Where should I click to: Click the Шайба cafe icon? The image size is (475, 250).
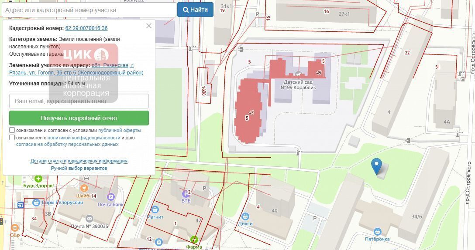point(84,188)
